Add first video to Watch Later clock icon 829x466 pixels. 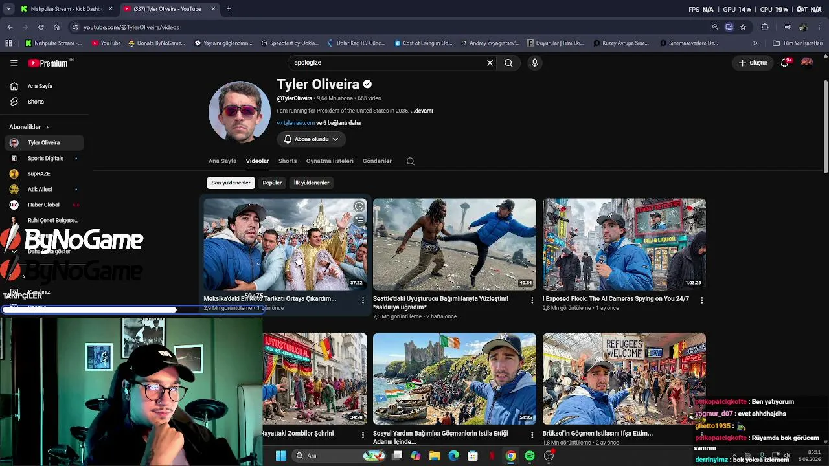359,206
